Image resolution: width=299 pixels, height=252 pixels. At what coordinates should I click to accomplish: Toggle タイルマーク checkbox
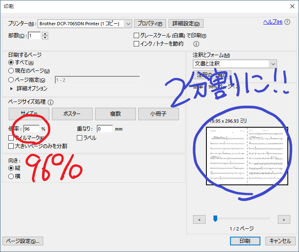click(11, 138)
